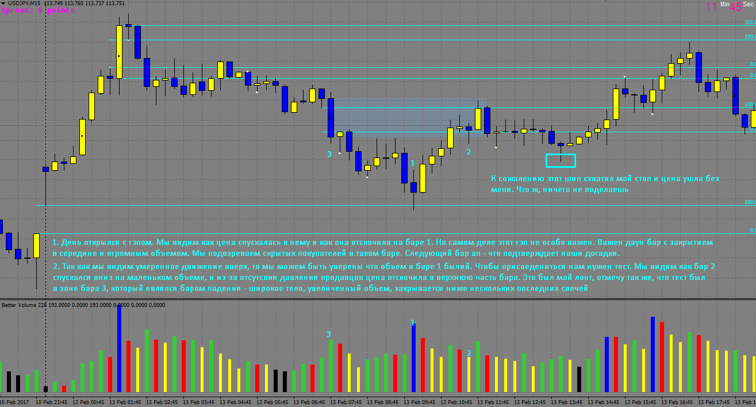The image size is (756, 407).
Task: Click the '13 Feb 03:45' time axis label
Action: (x=199, y=402)
